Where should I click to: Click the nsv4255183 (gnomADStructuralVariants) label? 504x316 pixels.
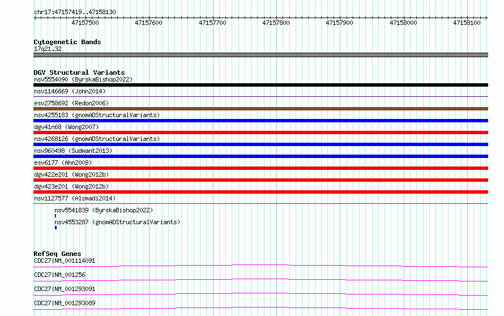(x=97, y=115)
